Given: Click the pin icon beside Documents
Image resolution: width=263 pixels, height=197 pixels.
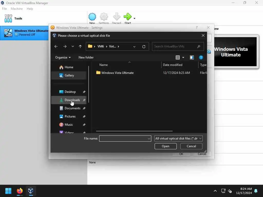Looking at the screenshot, I should 84,108.
